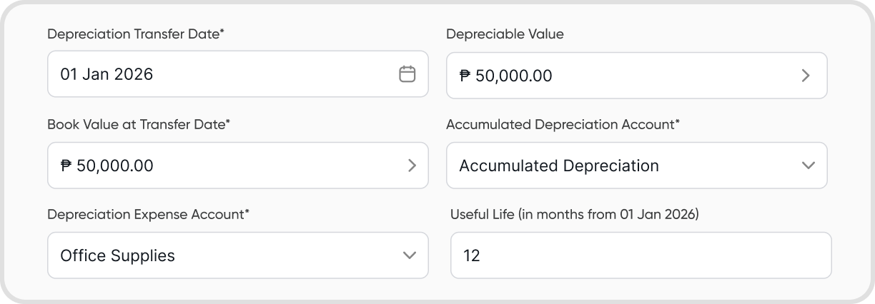Viewport: 875px width, 304px height.
Task: Click the Accumulated Depreciation Account label
Action: 563,124
